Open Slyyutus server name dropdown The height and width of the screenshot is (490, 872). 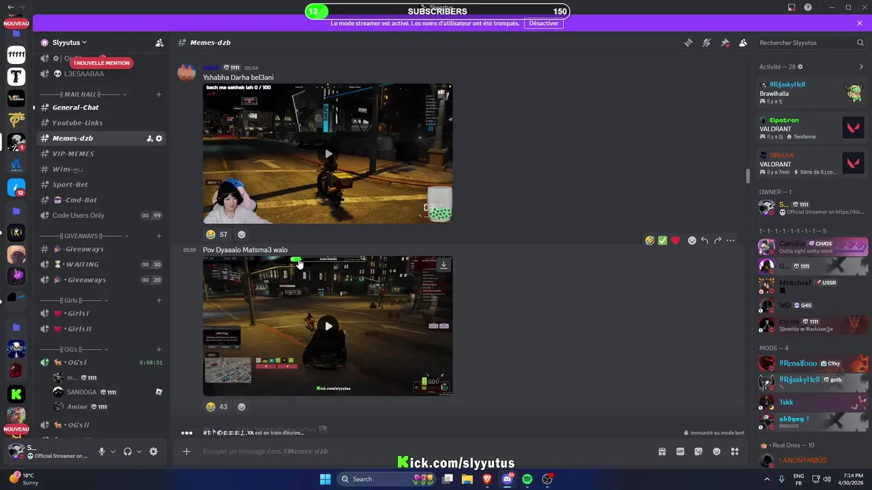tap(69, 42)
